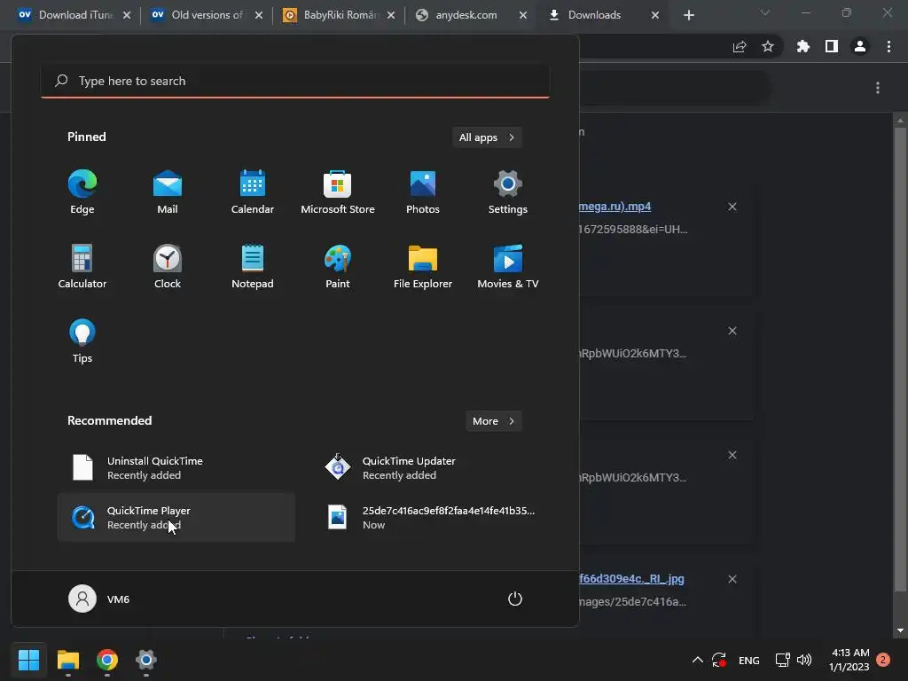Viewport: 908px width, 681px height.
Task: Expand the All apps list
Action: tap(487, 137)
